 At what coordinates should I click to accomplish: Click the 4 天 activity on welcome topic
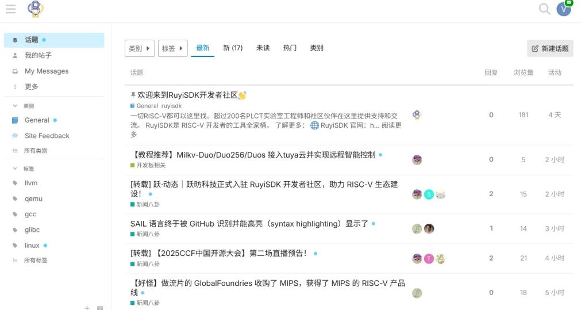[x=555, y=115]
